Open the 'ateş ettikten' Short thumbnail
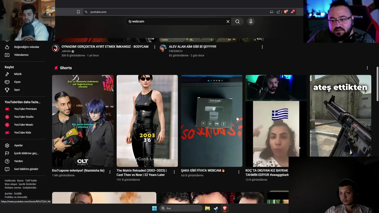Image resolution: width=379 pixels, height=213 pixels. (341, 115)
